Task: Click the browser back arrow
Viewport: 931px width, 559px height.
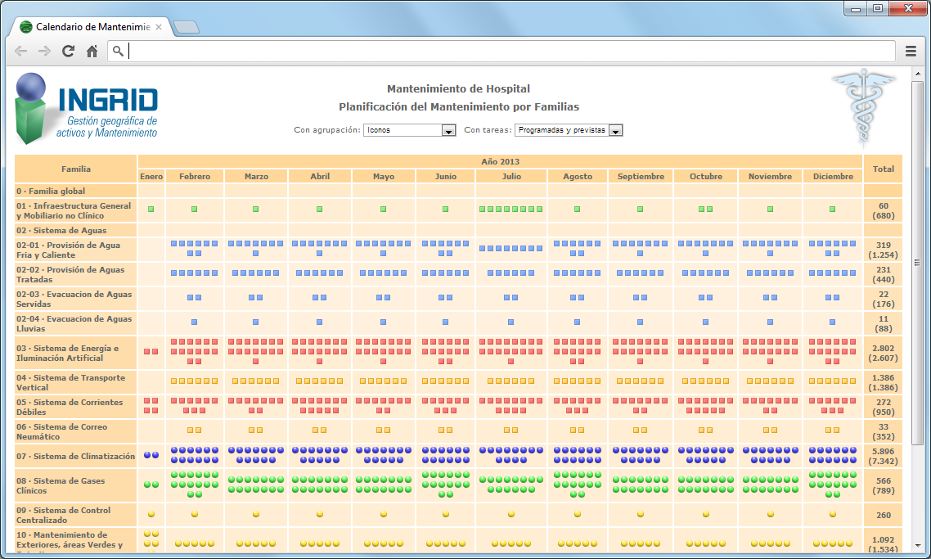Action: click(21, 52)
